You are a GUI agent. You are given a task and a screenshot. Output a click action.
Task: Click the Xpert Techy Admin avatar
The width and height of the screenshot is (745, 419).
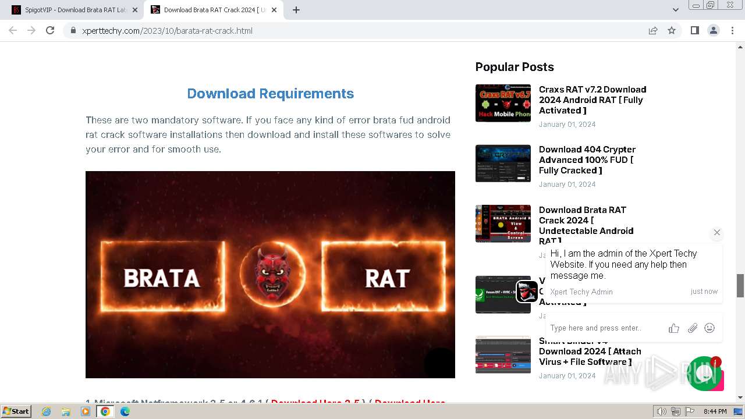pos(527,292)
